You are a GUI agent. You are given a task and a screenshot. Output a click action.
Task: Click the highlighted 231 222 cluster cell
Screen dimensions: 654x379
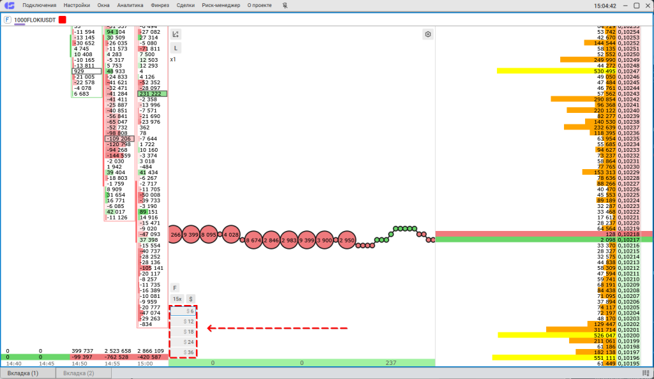152,94
